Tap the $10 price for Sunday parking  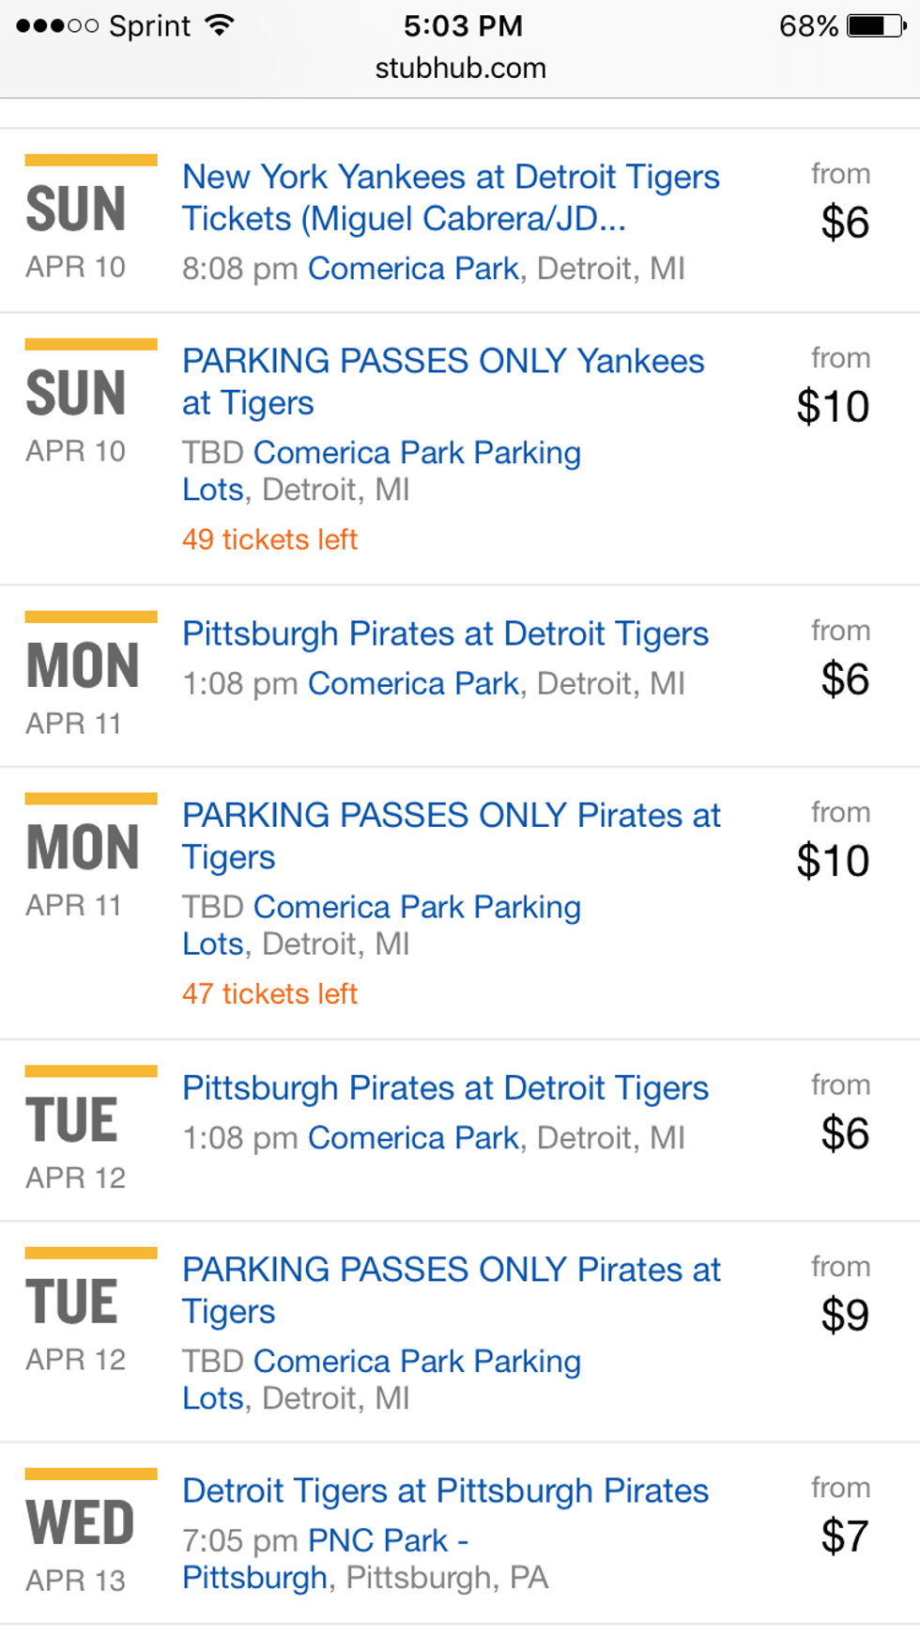833,407
